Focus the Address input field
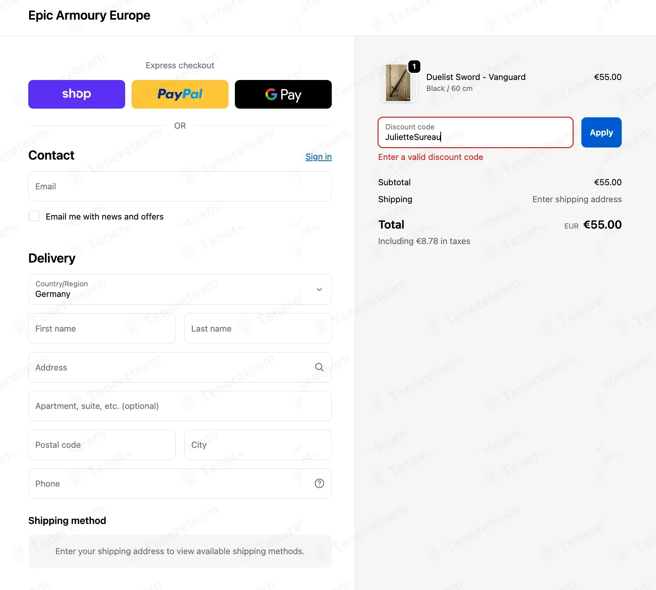The height and width of the screenshot is (590, 656). (170, 367)
